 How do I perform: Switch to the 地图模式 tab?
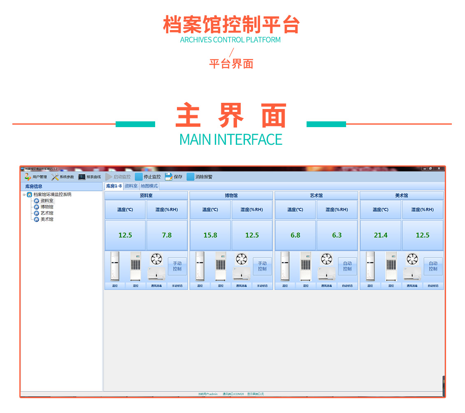click(x=149, y=186)
